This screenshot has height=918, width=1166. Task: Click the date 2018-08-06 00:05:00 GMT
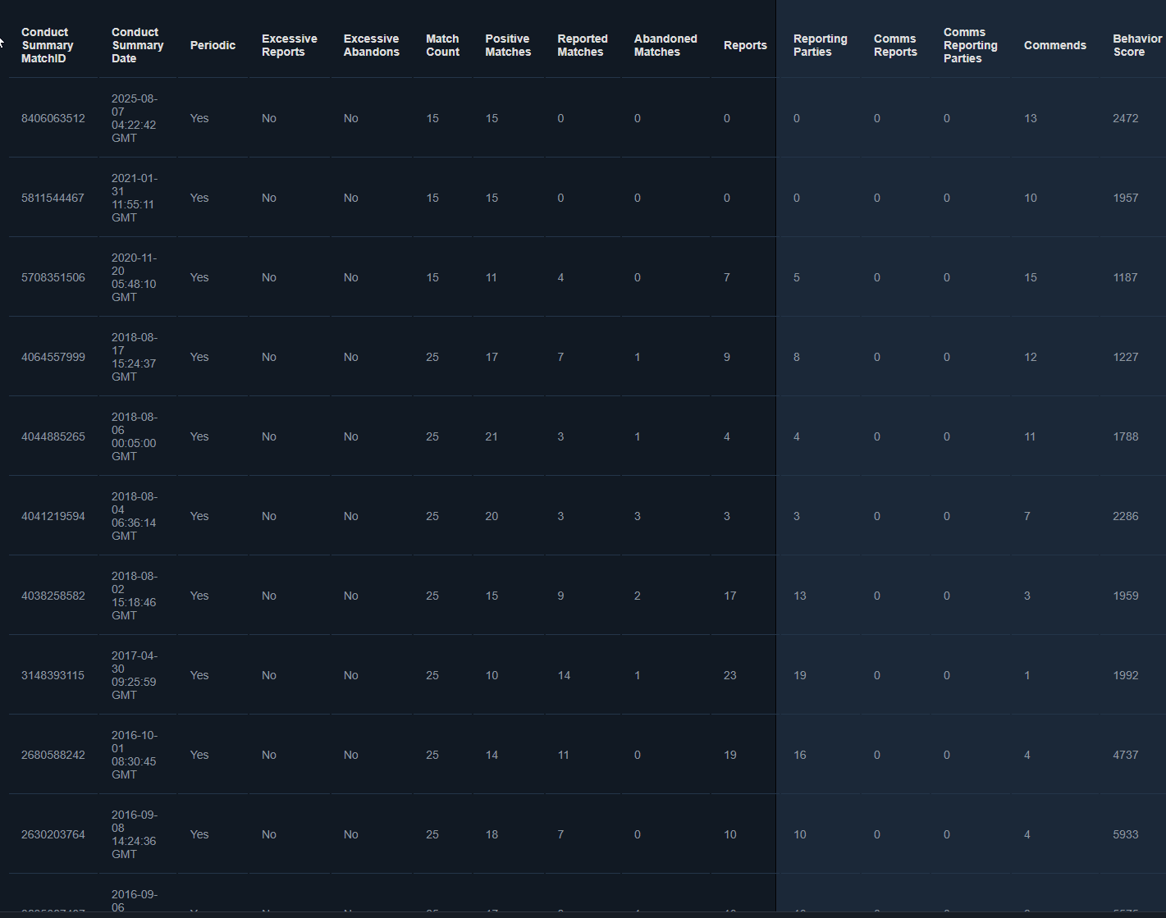click(x=135, y=436)
